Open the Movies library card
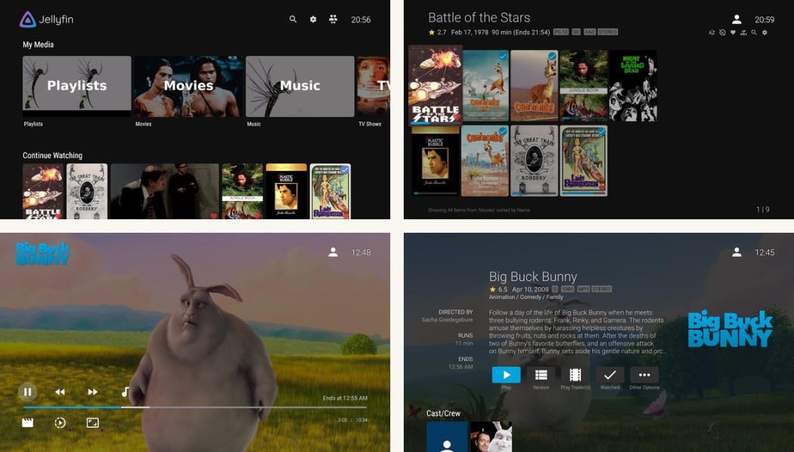 (x=188, y=86)
